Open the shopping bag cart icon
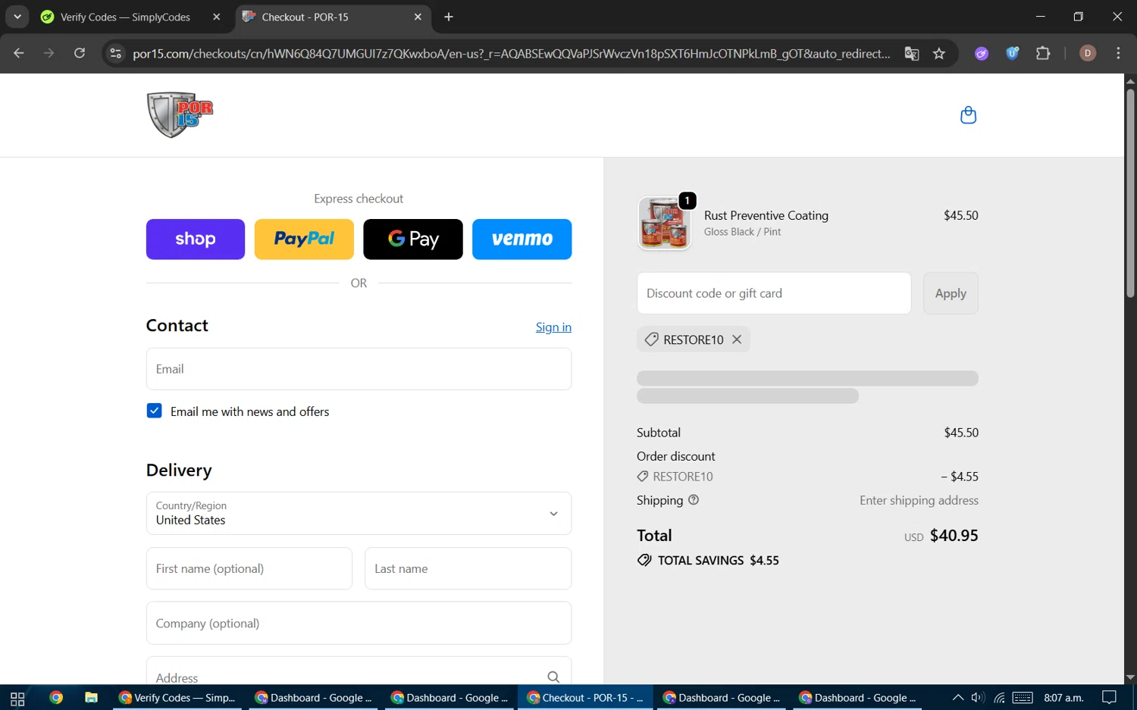 tap(968, 115)
